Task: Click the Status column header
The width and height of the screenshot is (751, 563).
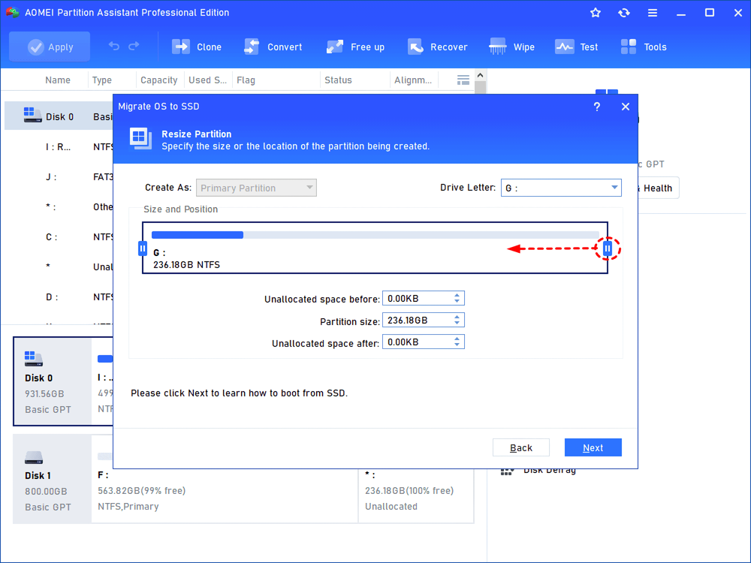Action: 338,80
